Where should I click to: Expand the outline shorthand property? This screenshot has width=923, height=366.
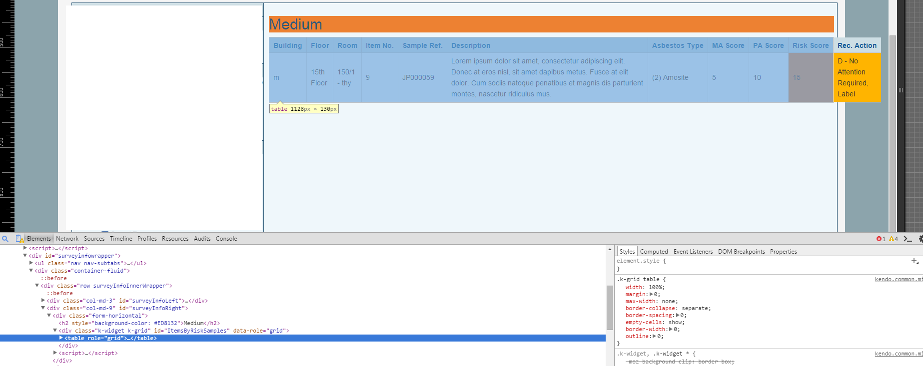(655, 337)
